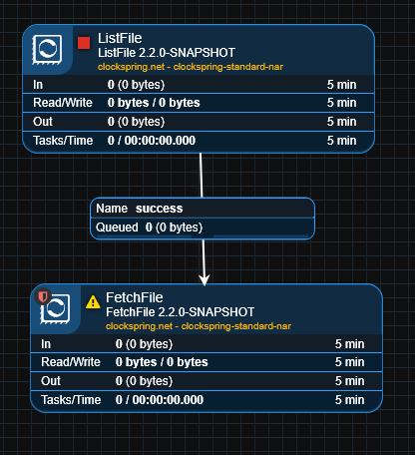
Task: Click the ListFile processor icon
Action: 47,50
